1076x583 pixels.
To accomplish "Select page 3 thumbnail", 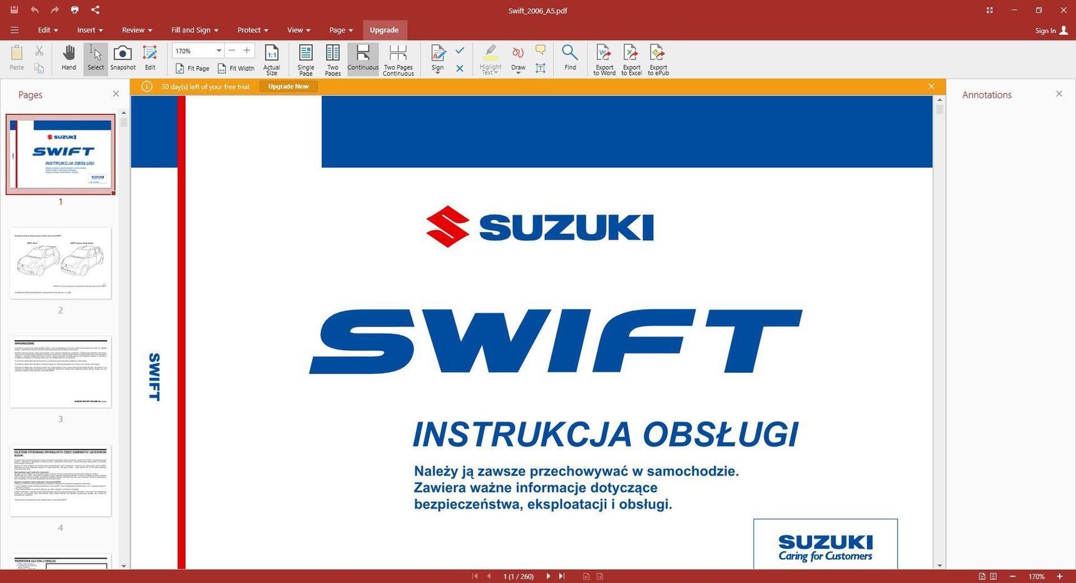I will pyautogui.click(x=61, y=372).
